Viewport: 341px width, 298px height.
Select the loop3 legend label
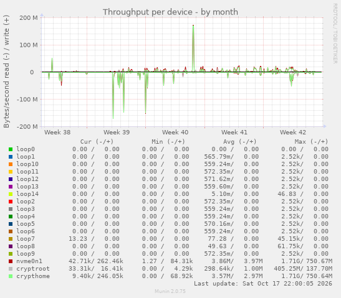tap(26, 209)
